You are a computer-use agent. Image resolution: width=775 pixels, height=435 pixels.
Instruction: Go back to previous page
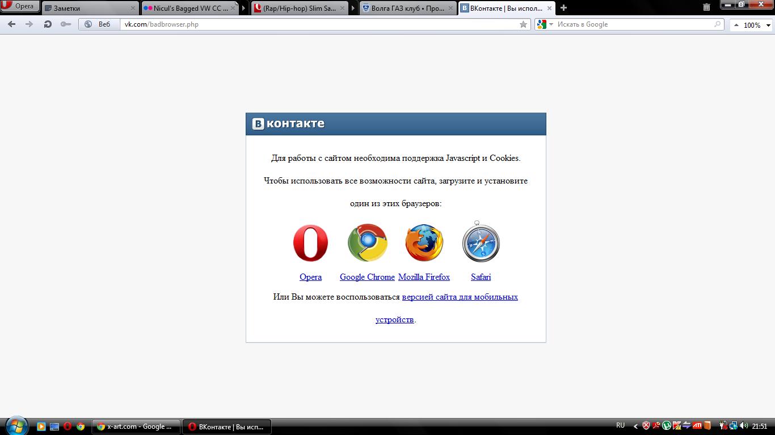12,24
